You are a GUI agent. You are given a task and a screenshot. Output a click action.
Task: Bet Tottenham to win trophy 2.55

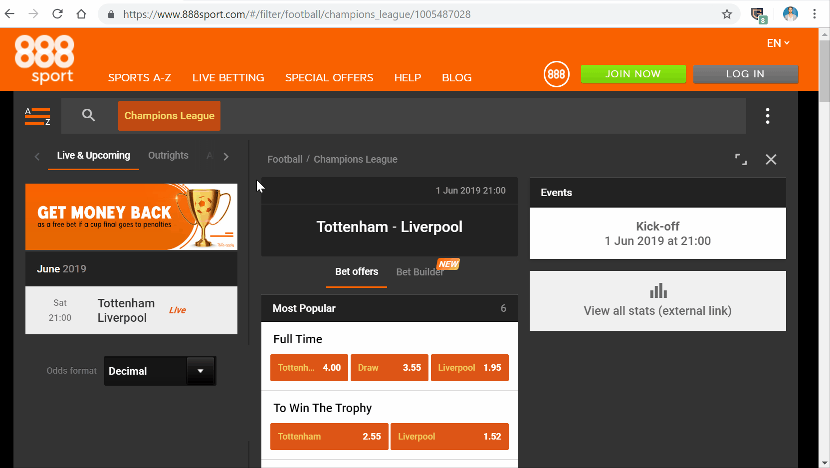[329, 437]
